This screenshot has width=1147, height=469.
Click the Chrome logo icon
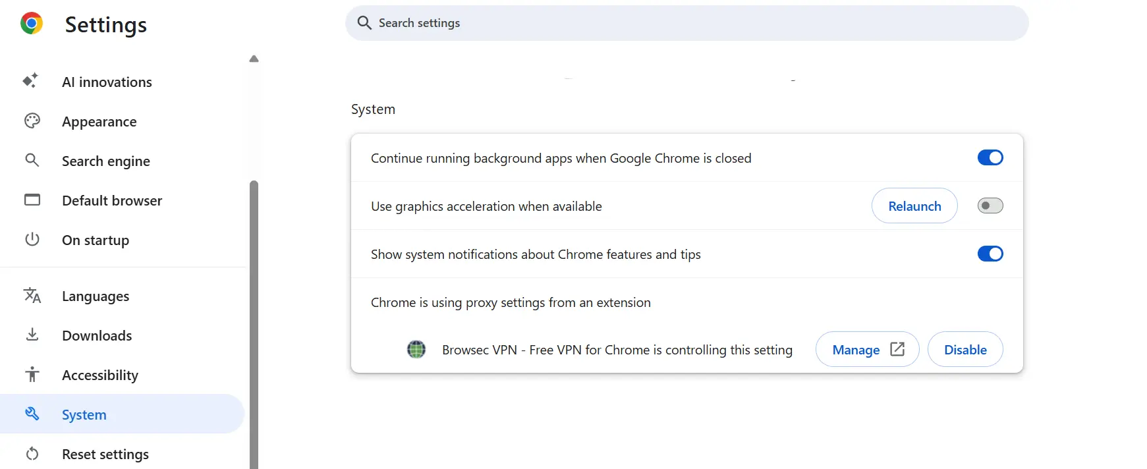tap(30, 23)
